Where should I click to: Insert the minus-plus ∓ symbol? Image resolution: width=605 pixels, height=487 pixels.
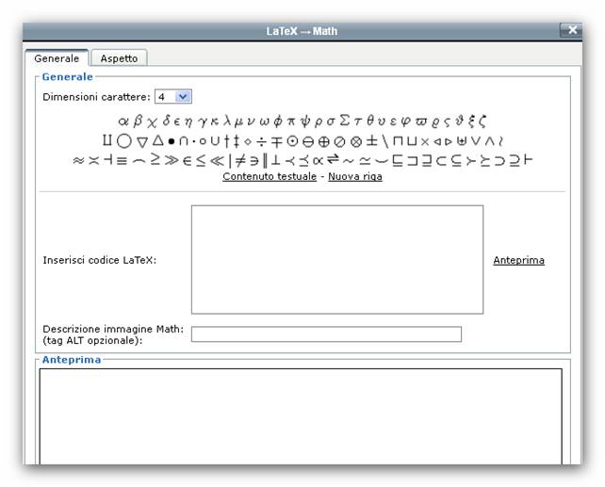click(277, 142)
